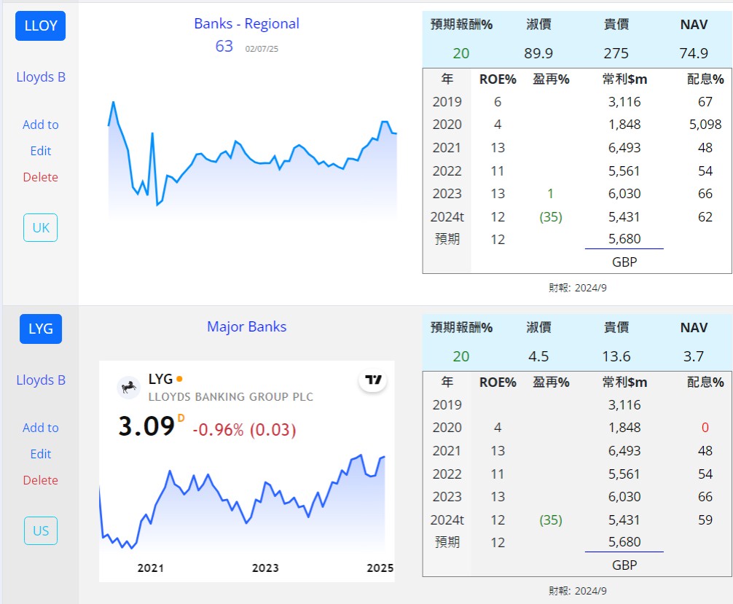The image size is (733, 604).
Task: Open the TradingView logo icon on LYG chart
Action: (x=372, y=380)
